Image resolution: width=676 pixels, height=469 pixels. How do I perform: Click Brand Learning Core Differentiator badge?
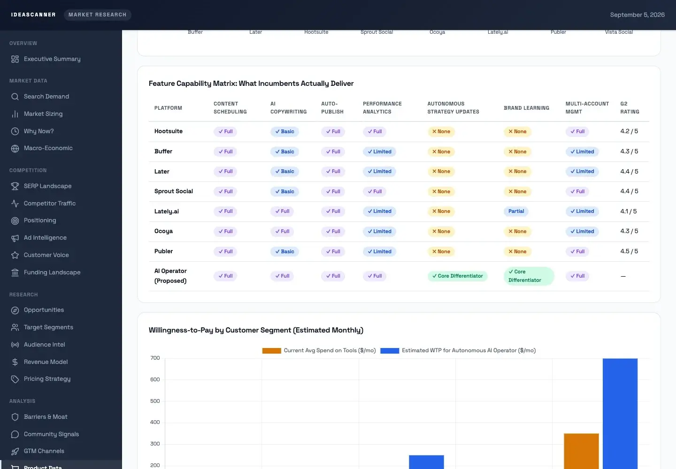pyautogui.click(x=529, y=276)
